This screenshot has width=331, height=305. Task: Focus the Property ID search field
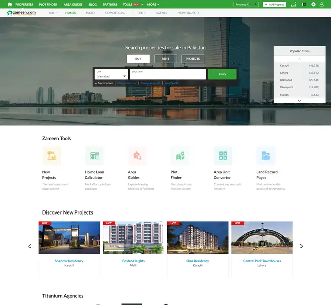246,4
